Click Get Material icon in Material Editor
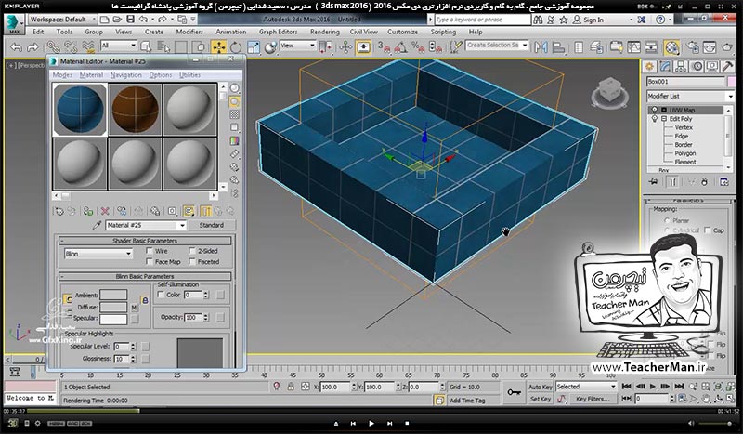 (59, 211)
